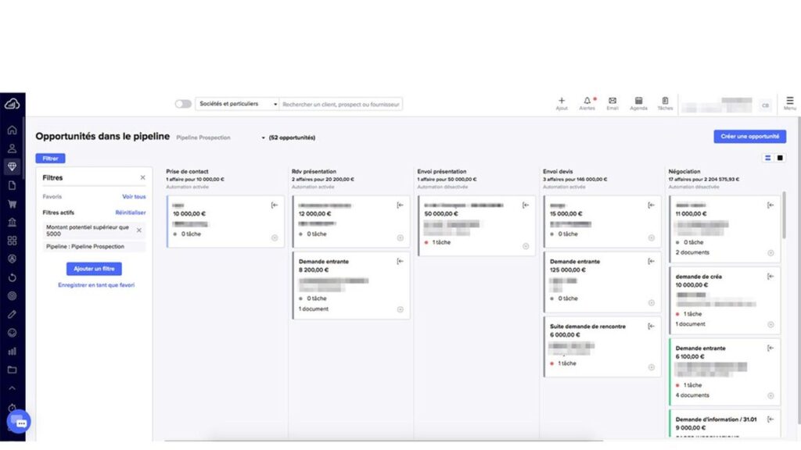Open the hamburger Menu
This screenshot has width=801, height=450.
[x=789, y=102]
